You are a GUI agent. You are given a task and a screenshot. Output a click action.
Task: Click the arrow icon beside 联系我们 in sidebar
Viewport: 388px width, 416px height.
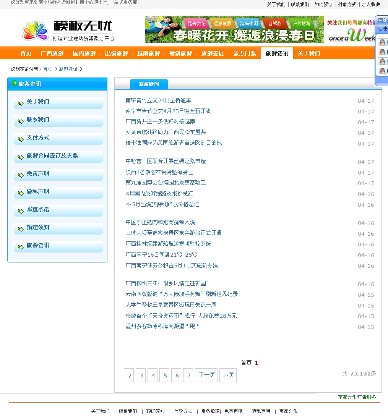tap(21, 121)
